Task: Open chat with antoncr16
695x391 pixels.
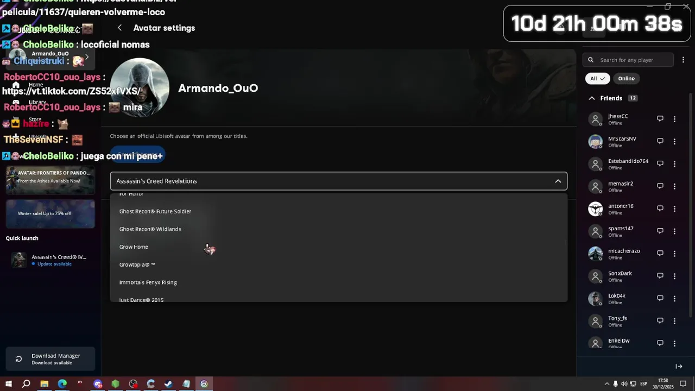Action: coord(660,209)
